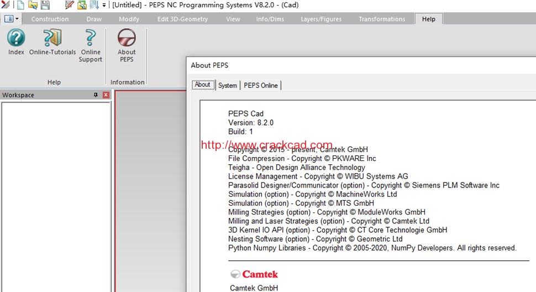Viewport: 536px width, 292px height.
Task: Switch to the Construction ribbon tab
Action: tap(50, 19)
